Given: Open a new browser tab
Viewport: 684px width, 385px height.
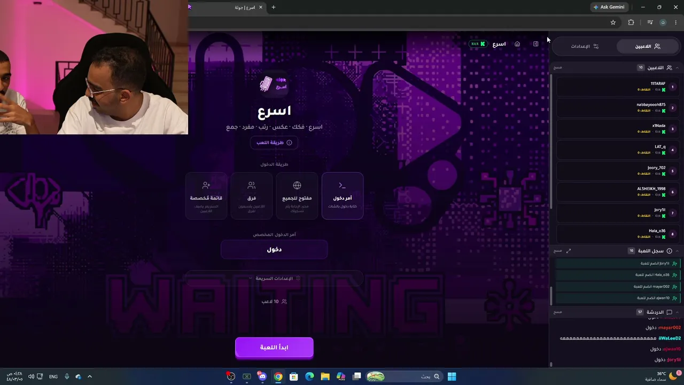Looking at the screenshot, I should [274, 7].
